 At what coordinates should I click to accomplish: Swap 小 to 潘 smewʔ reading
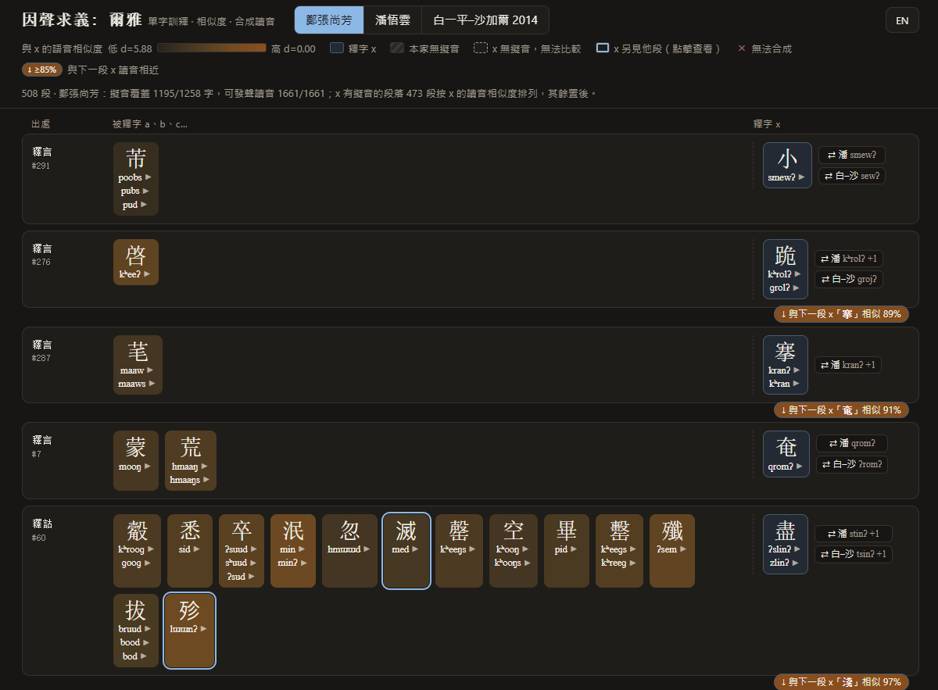(852, 155)
